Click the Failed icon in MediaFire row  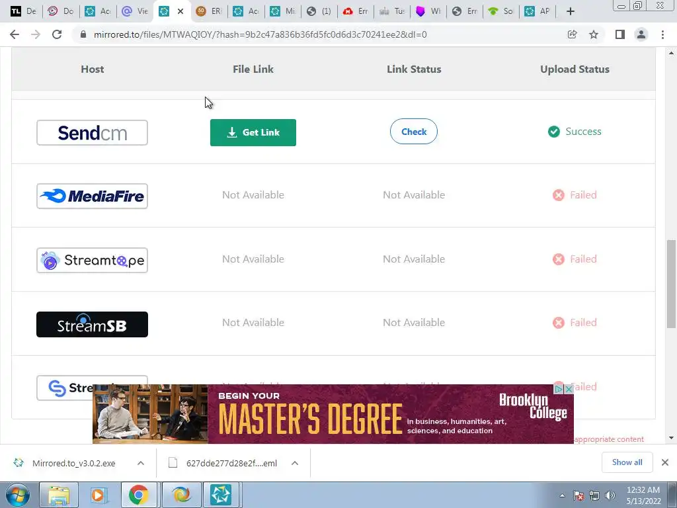point(558,195)
